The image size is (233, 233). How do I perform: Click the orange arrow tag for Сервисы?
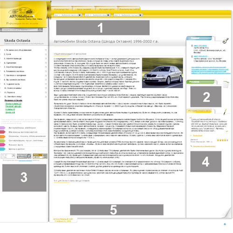pos(2,137)
